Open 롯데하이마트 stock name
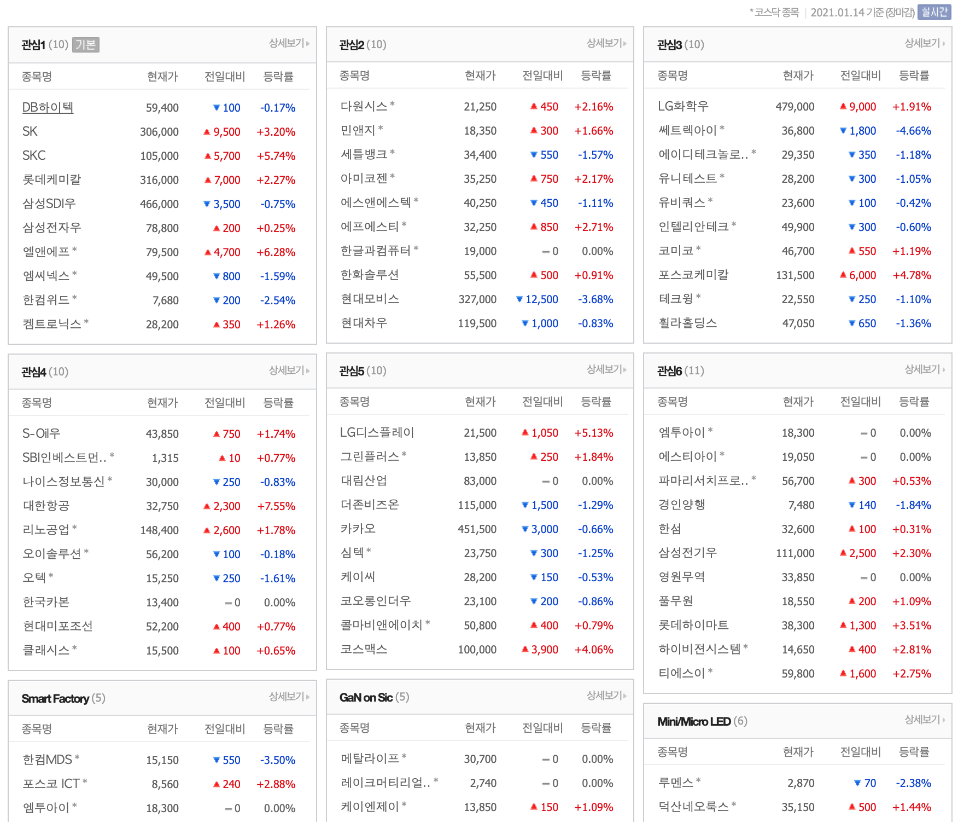 coord(694,625)
